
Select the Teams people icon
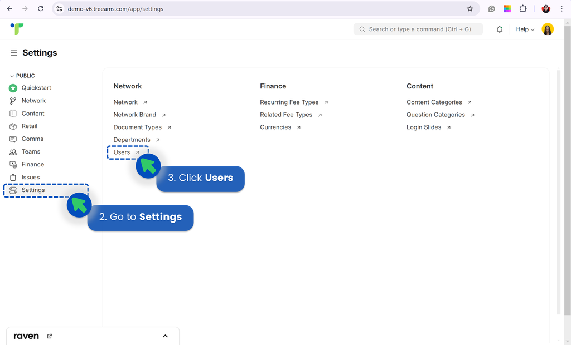click(12, 151)
